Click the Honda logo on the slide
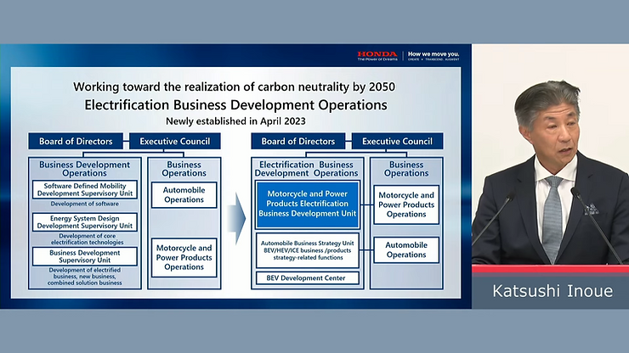This screenshot has width=629, height=353. pos(377,56)
